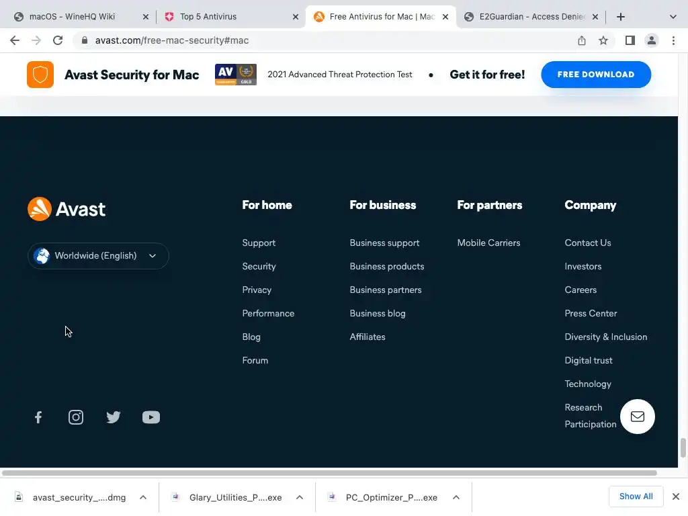
Task: Toggle the browser side panel icon
Action: click(630, 40)
